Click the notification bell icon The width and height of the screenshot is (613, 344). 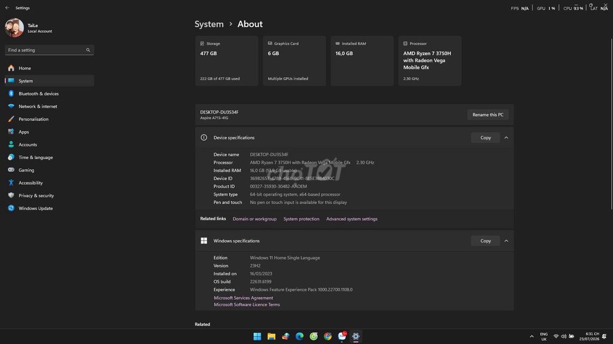[x=605, y=337]
